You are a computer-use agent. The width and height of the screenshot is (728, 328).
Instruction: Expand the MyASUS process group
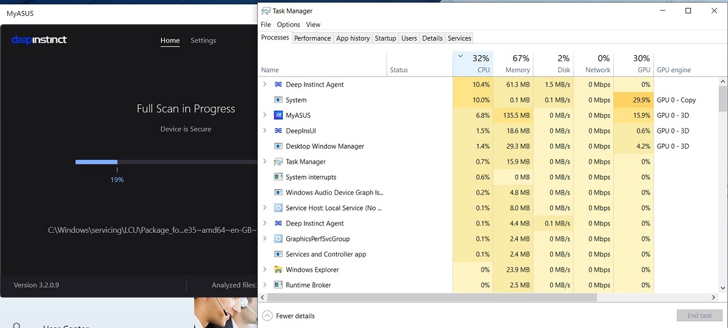coord(265,115)
